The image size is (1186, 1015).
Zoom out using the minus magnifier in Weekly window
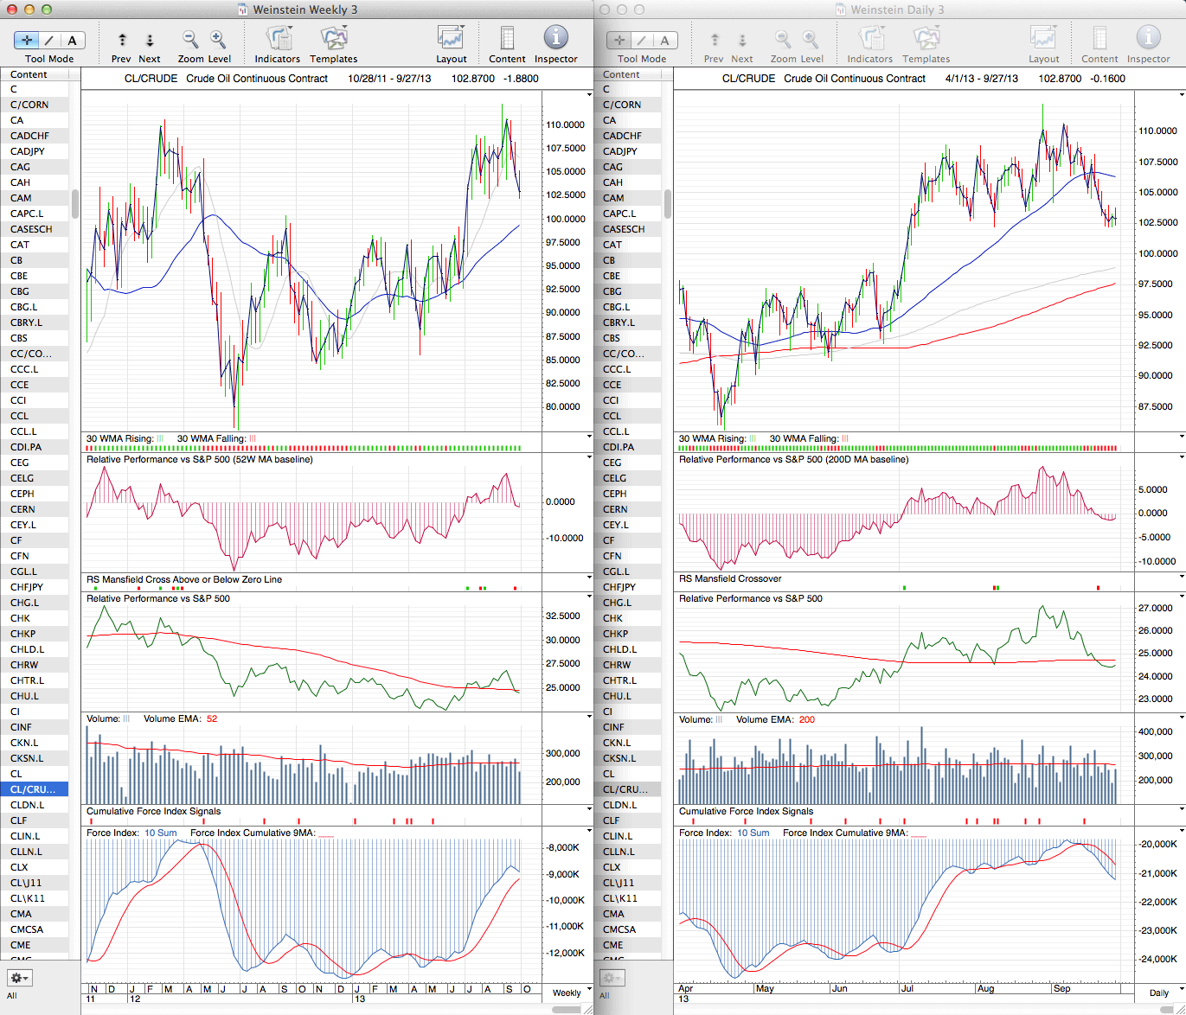tap(190, 40)
